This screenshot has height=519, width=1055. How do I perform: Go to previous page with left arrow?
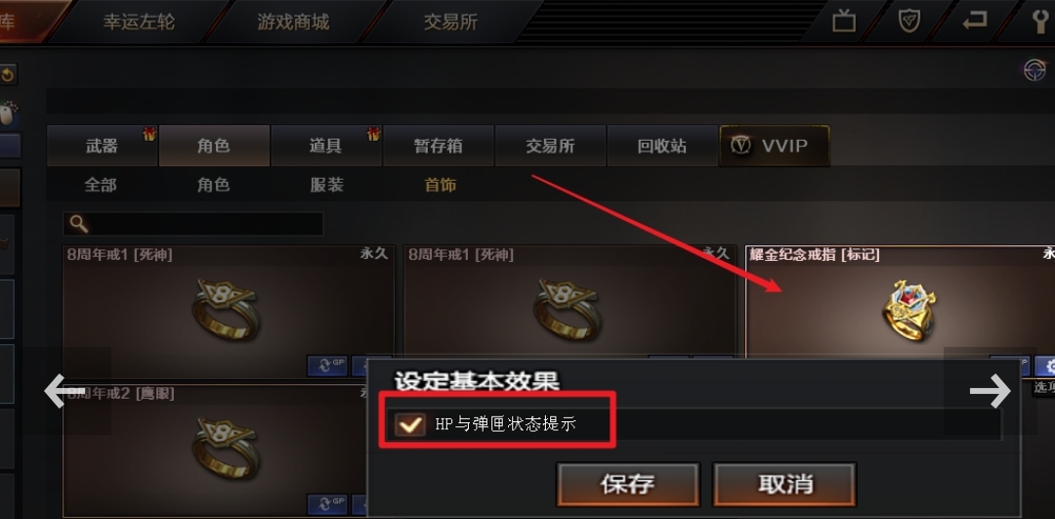[63, 390]
